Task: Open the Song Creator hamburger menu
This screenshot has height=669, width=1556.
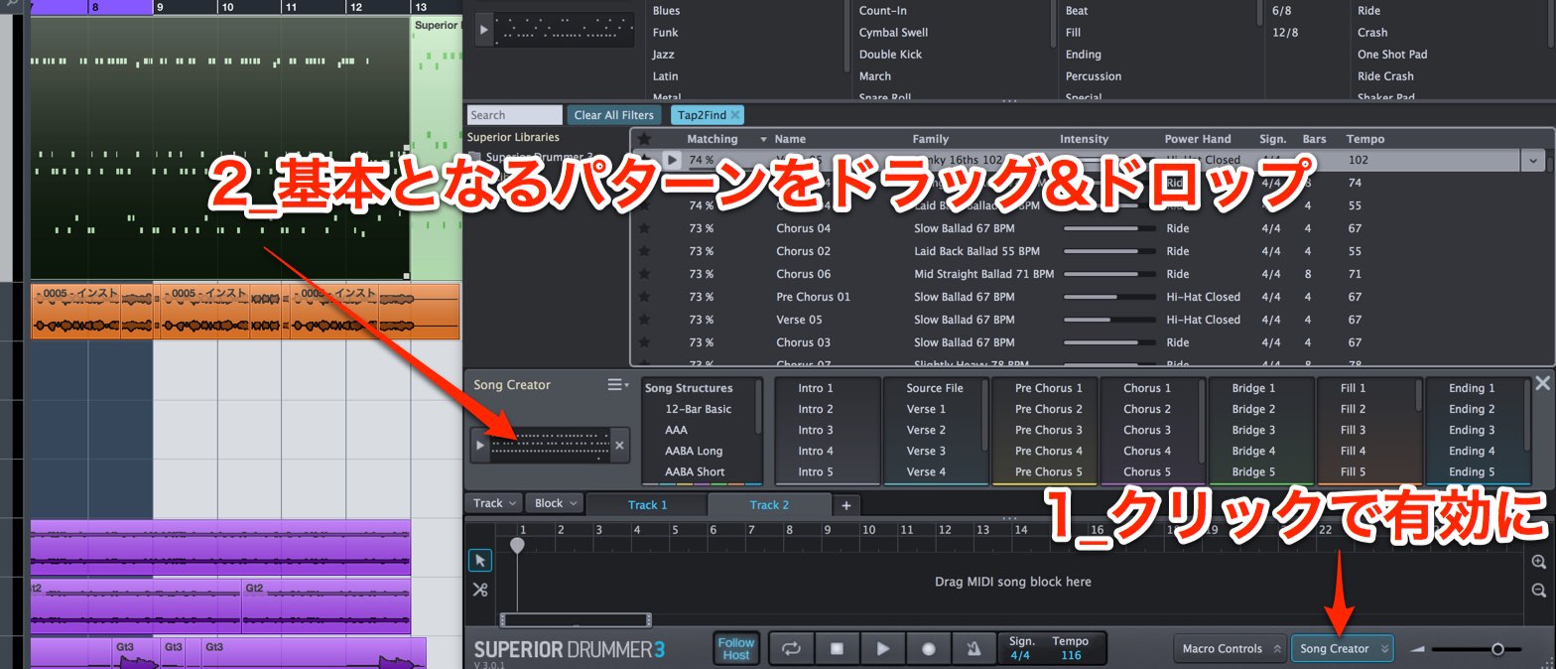Action: pos(617,385)
